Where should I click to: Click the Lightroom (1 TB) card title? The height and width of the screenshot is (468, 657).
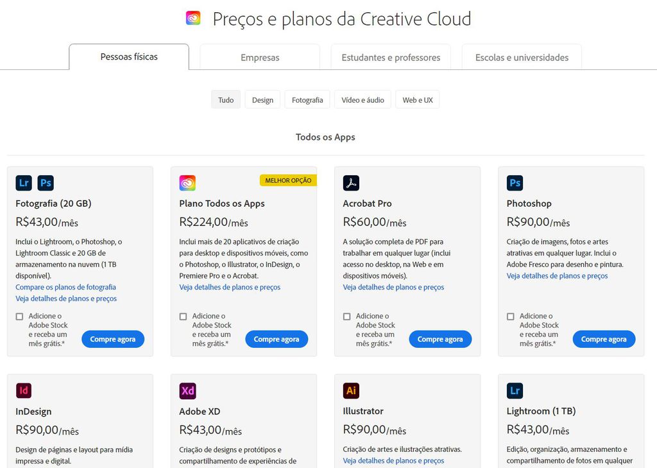click(x=541, y=411)
